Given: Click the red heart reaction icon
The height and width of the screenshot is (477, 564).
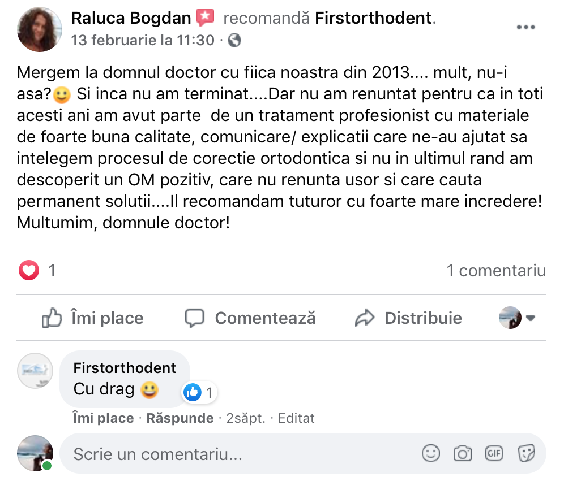Looking at the screenshot, I should click(28, 271).
